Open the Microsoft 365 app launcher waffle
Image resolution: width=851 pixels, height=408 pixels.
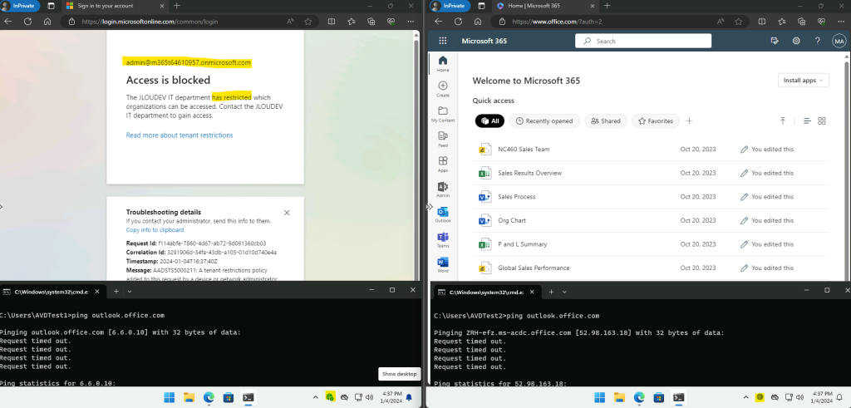coord(442,41)
